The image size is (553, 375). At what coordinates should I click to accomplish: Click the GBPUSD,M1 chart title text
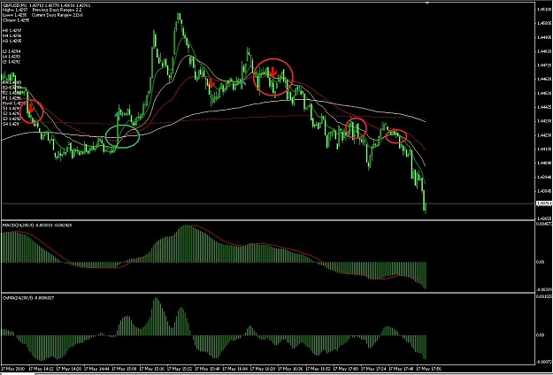point(12,6)
